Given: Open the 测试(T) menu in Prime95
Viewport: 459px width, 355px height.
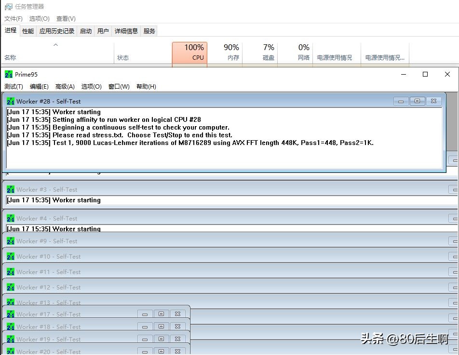Looking at the screenshot, I should [13, 87].
